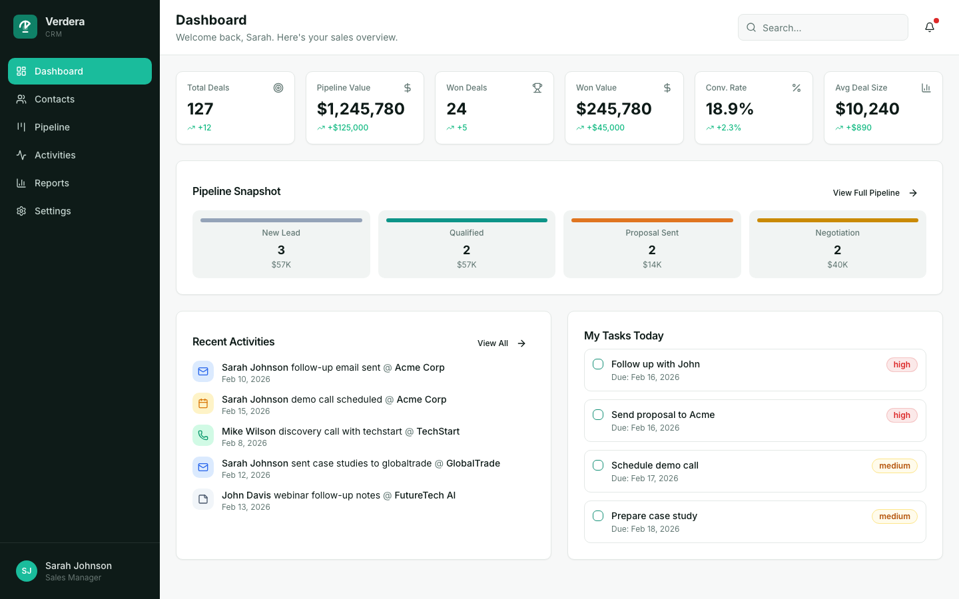Image resolution: width=959 pixels, height=599 pixels.
Task: Open the FutureTech AI company link
Action: tap(425, 495)
